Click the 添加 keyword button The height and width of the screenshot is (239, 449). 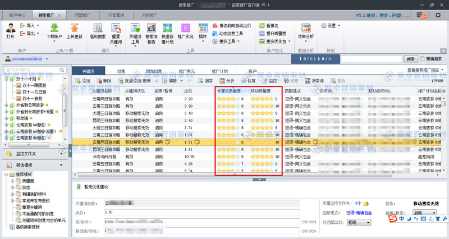tap(83, 81)
